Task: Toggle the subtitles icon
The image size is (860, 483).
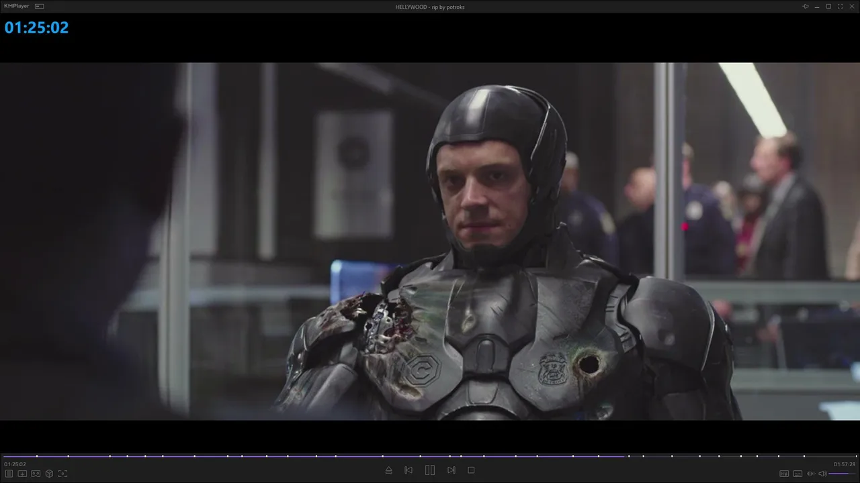Action: 798,474
